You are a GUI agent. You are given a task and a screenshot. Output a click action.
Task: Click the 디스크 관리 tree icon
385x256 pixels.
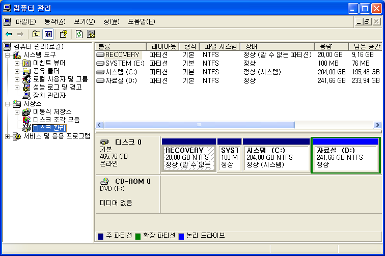[x=26, y=128]
